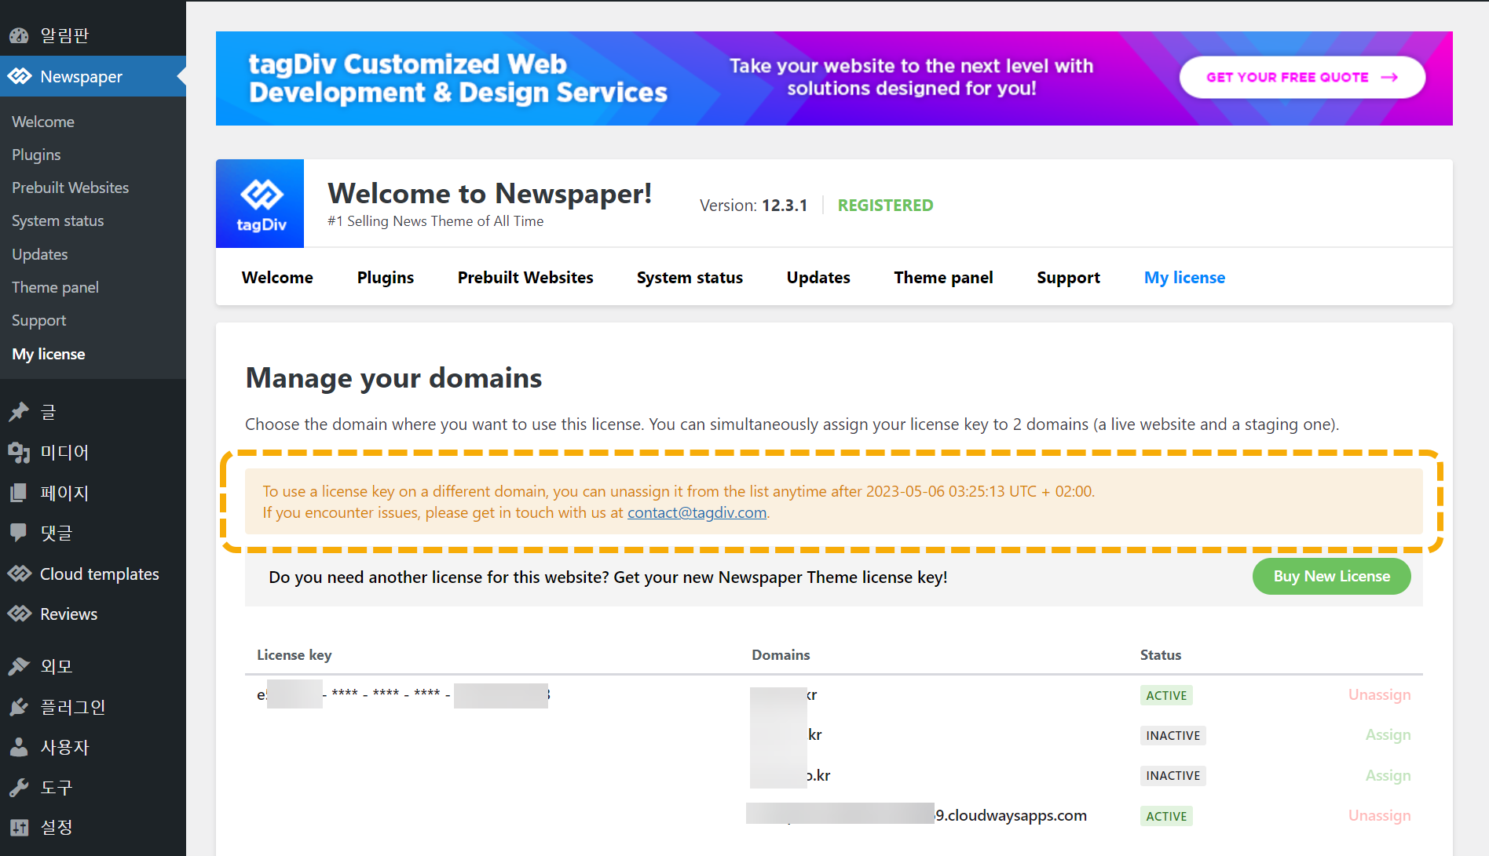Open Prebuilt Websites in the sidebar
Viewport: 1489px width, 856px height.
pos(70,188)
